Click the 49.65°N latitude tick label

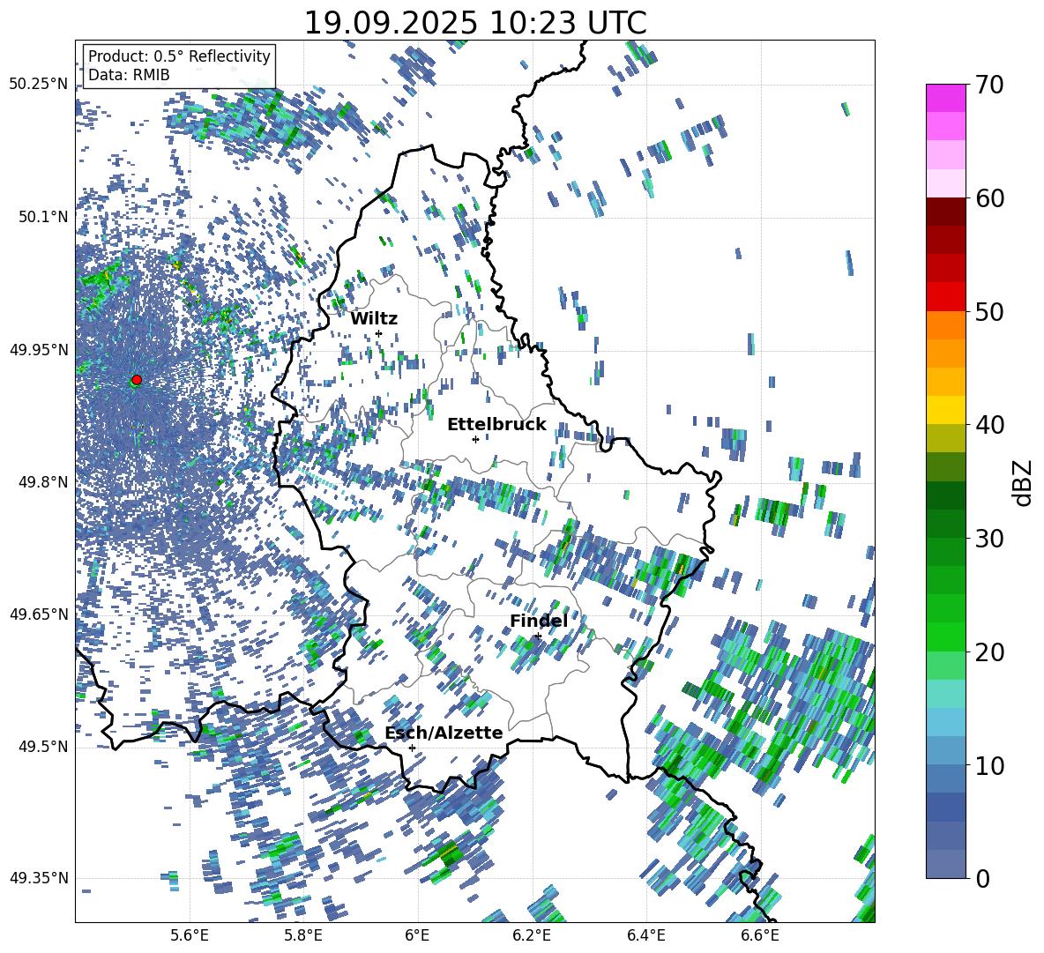[39, 614]
